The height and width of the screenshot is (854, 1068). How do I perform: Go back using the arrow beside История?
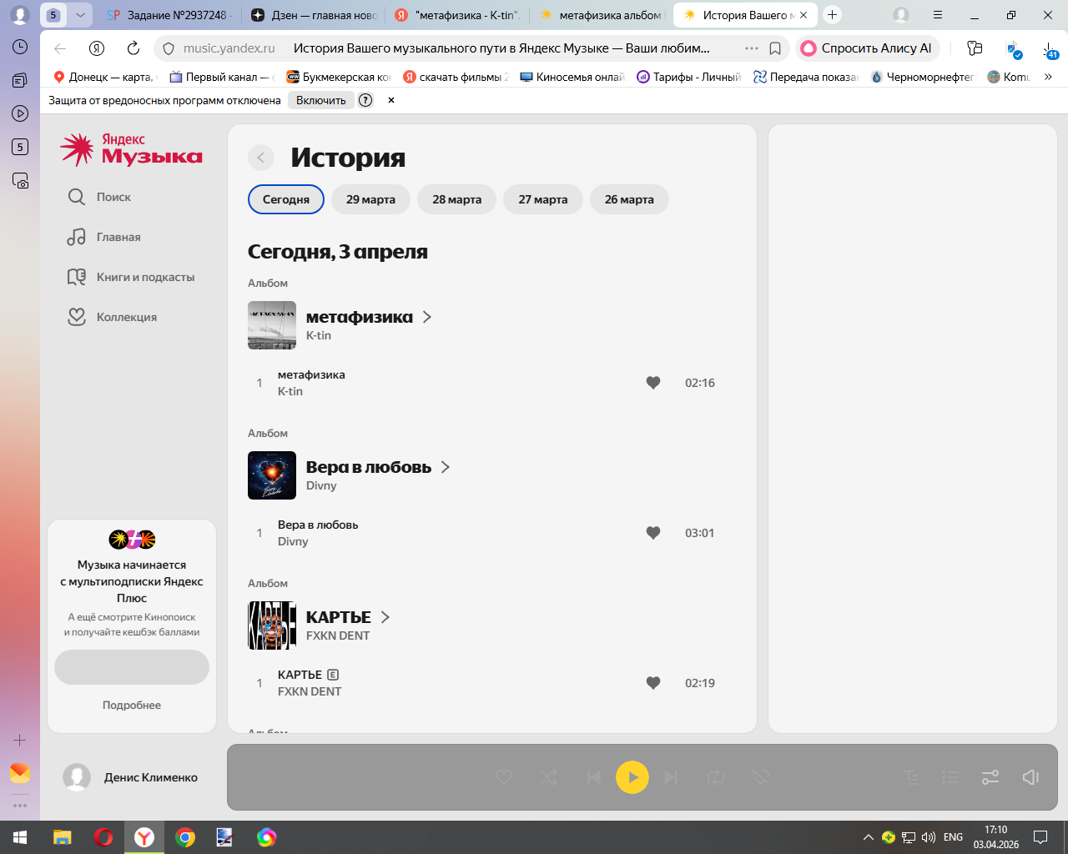261,158
